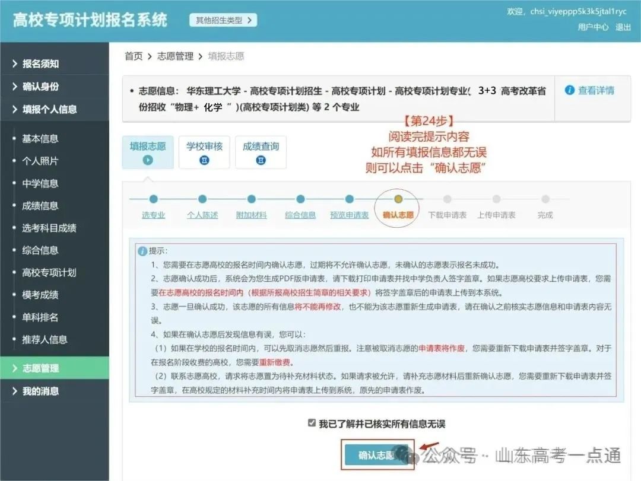
Task: Open 选考科目成绩 sidebar item
Action: pyautogui.click(x=49, y=228)
